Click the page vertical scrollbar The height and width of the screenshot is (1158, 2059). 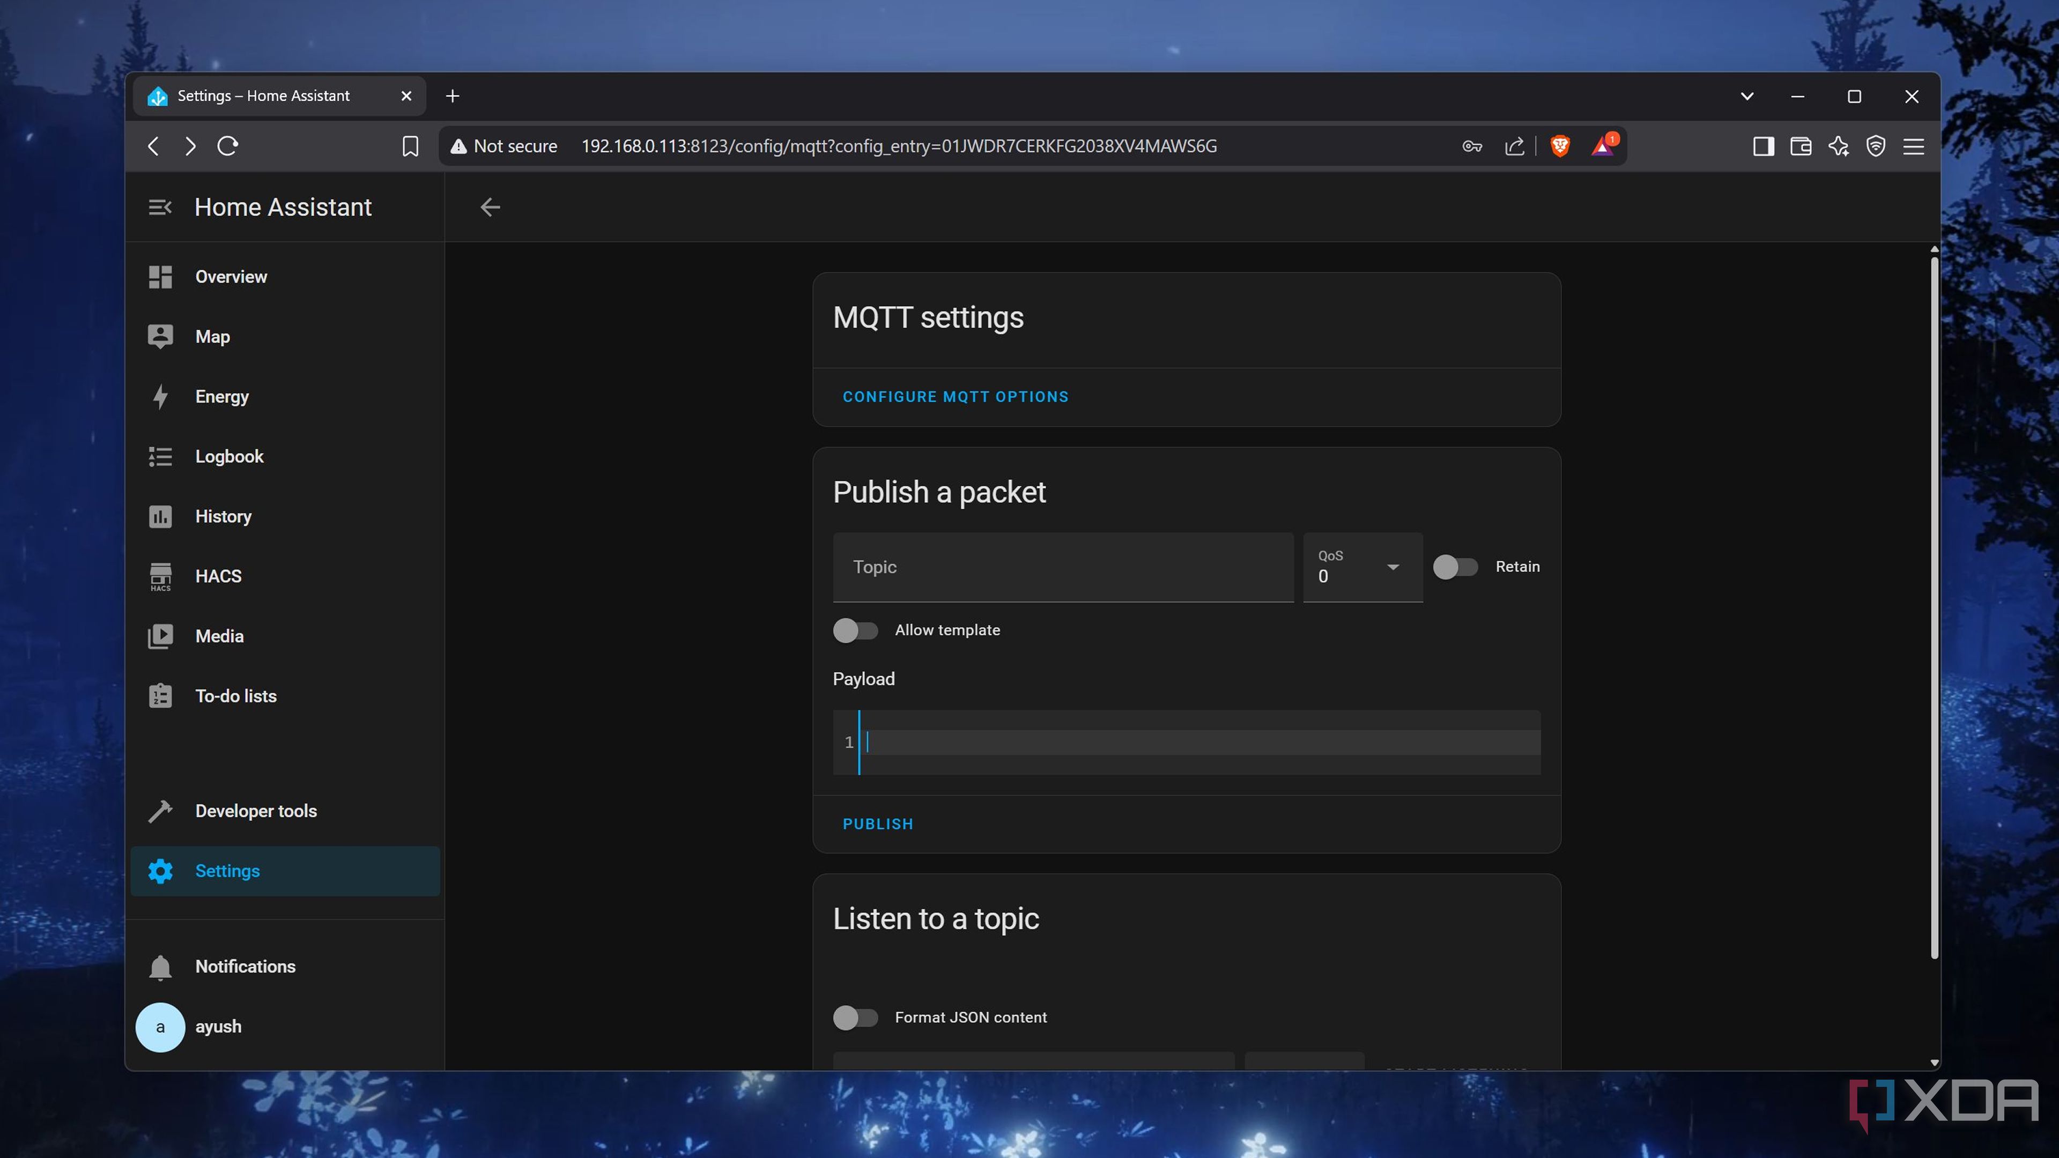coord(1934,607)
